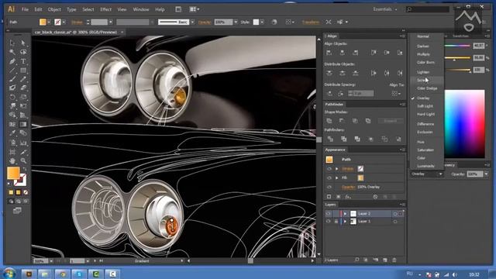Open the Window menu

point(141,9)
